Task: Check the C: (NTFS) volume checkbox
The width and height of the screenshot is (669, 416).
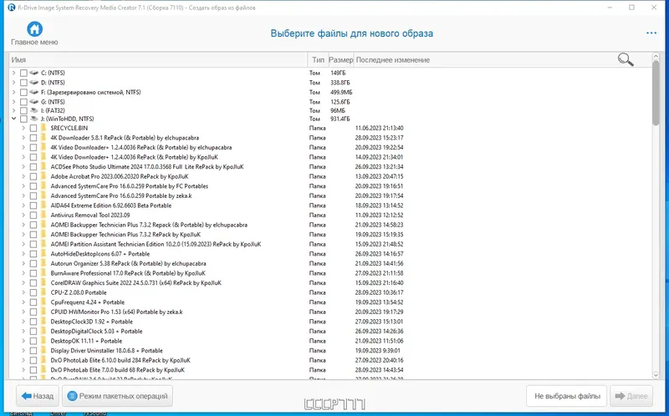Action: tap(23, 73)
